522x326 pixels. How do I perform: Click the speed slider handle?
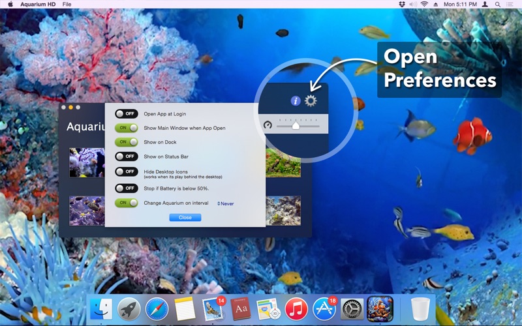click(296, 125)
